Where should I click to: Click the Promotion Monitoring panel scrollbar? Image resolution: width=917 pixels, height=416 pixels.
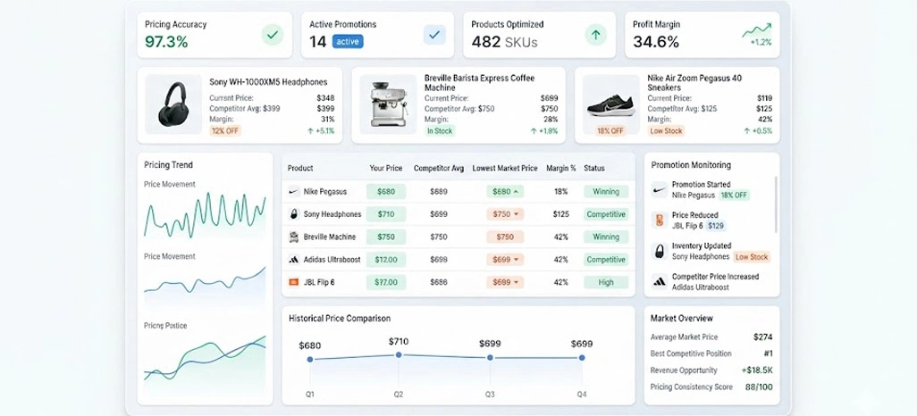click(777, 204)
